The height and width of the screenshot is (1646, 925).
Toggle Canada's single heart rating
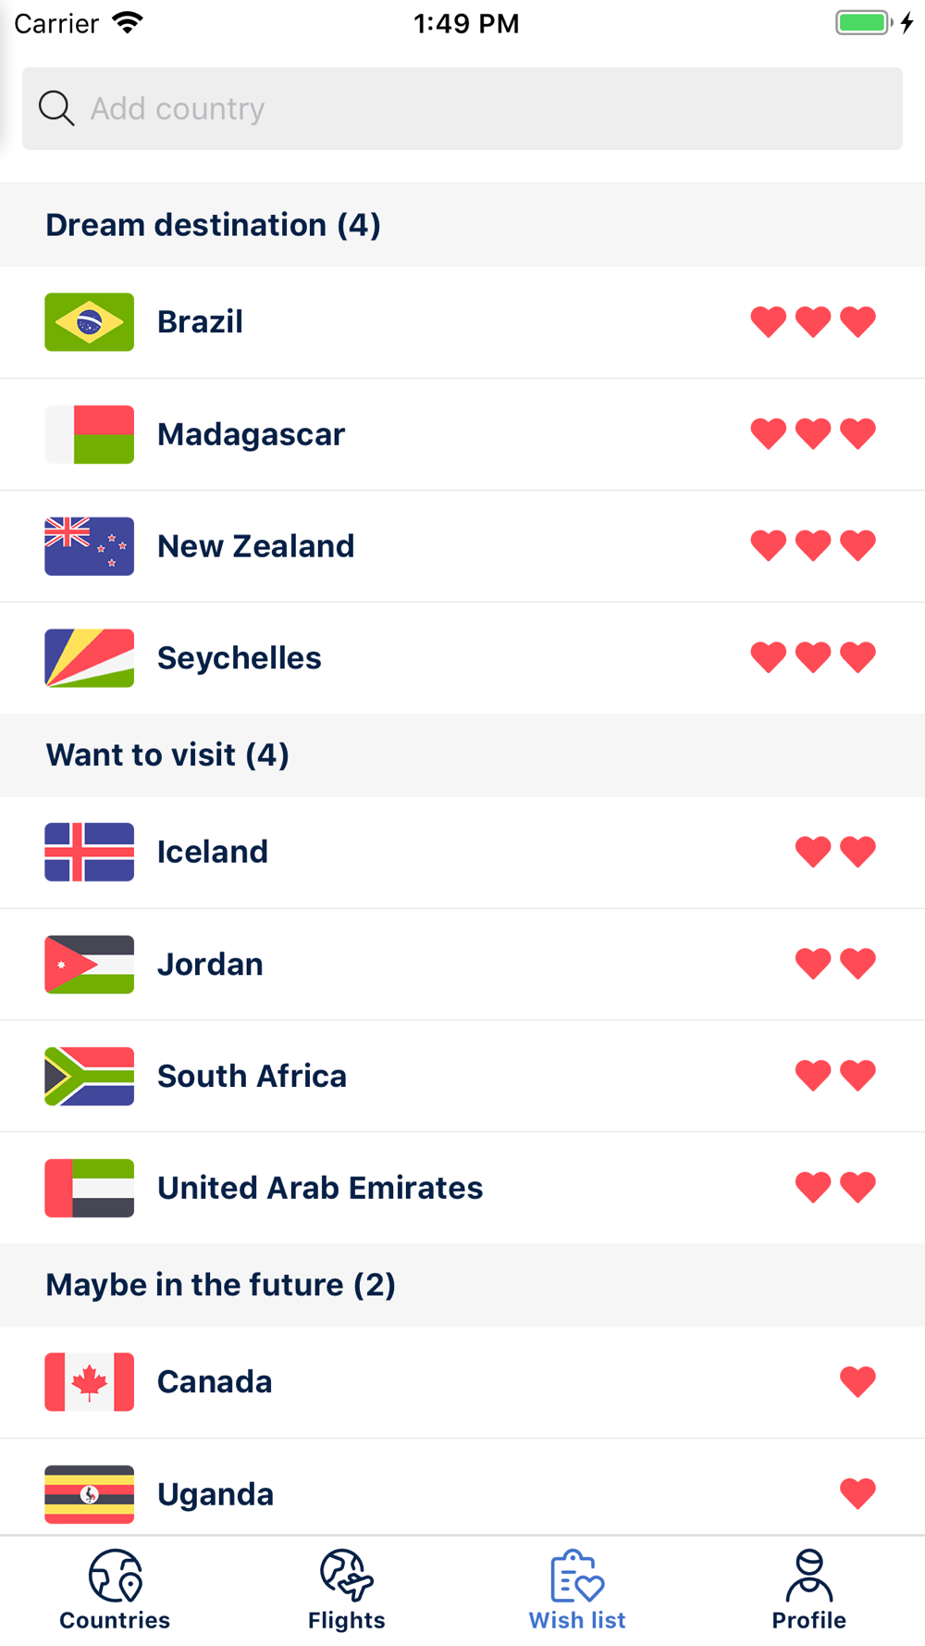(x=857, y=1382)
